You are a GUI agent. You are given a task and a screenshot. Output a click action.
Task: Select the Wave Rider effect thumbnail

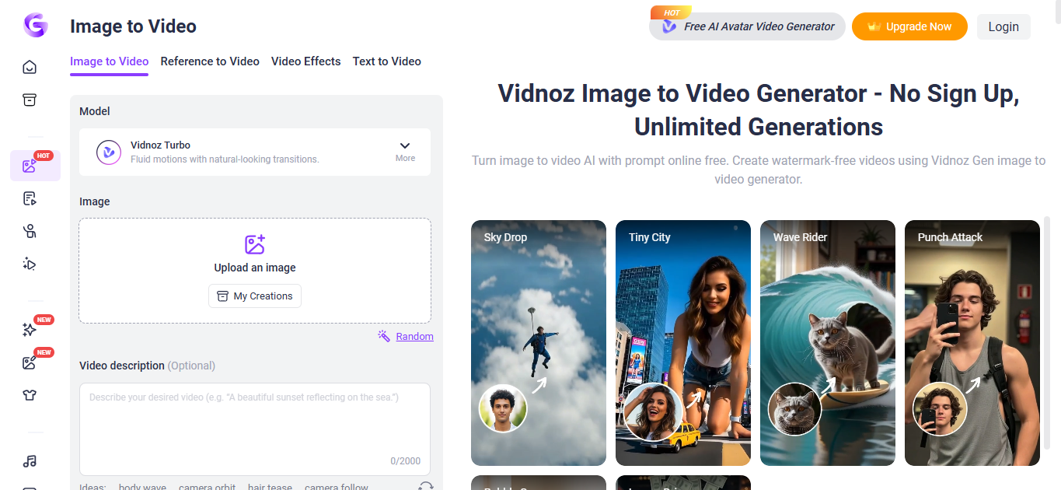tap(828, 343)
